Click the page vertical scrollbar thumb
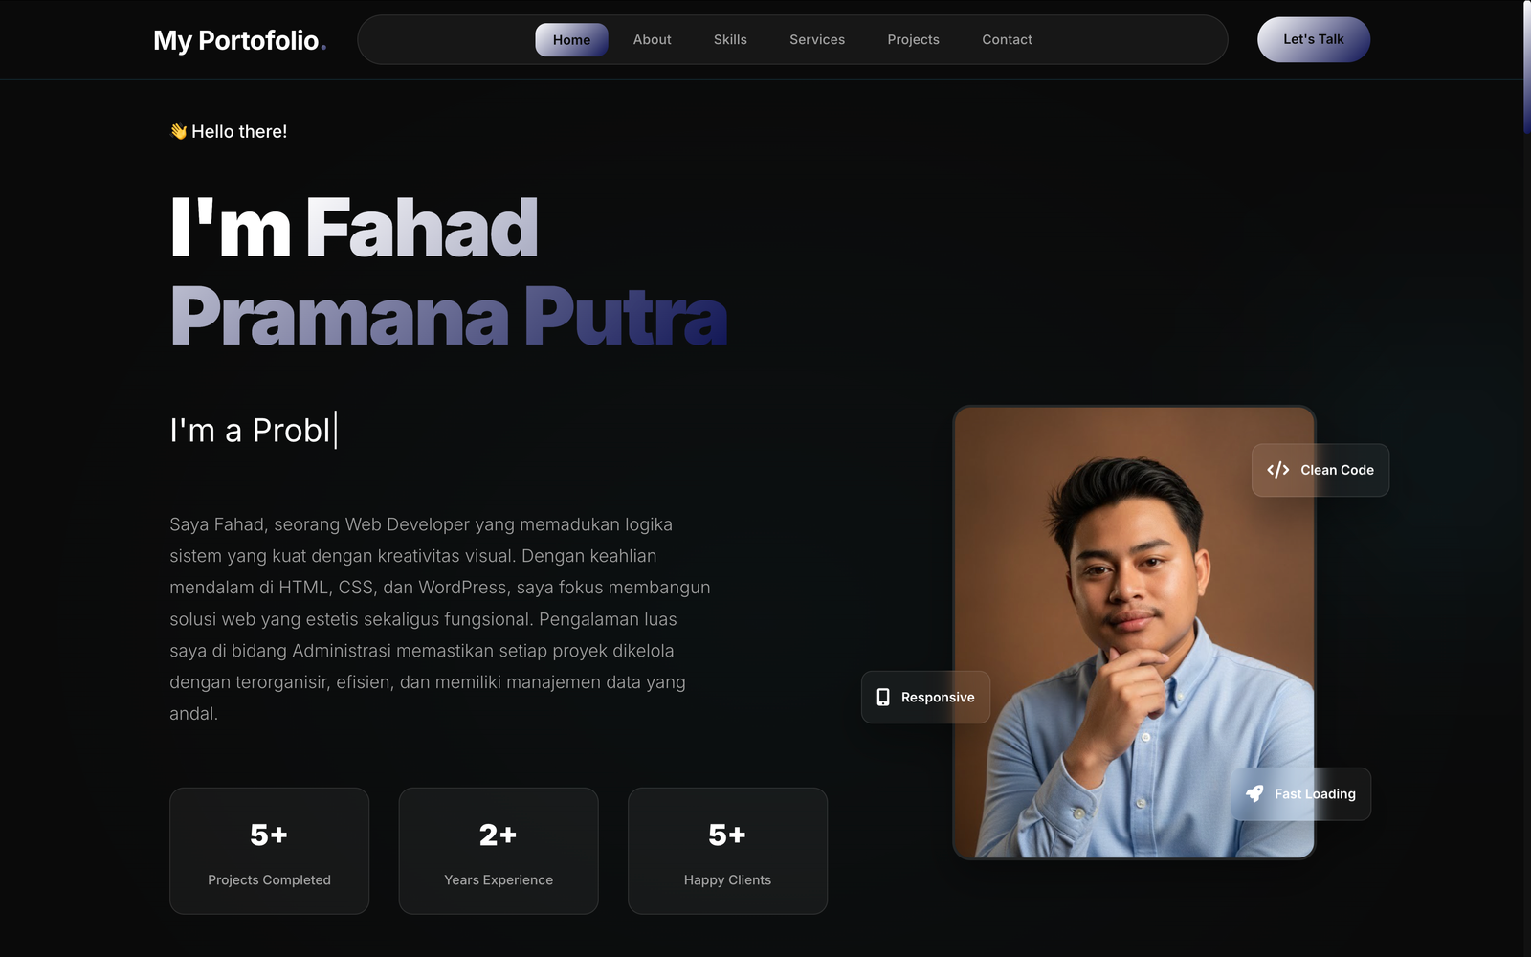 tap(1527, 67)
